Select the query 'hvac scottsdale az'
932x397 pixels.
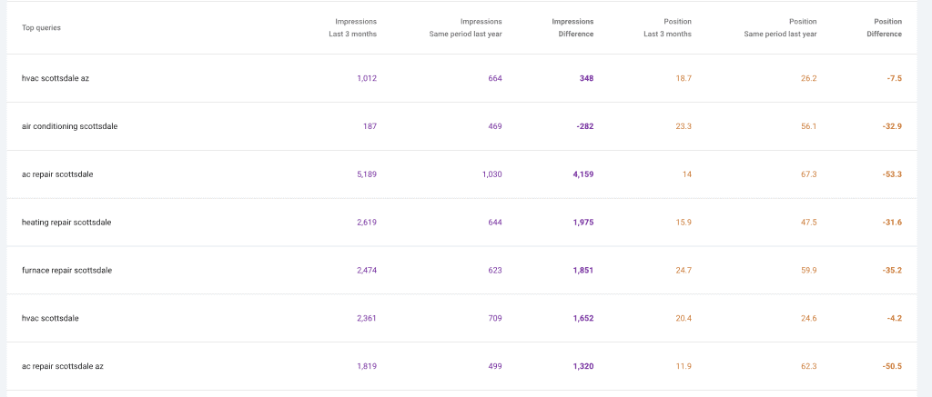[x=56, y=78]
